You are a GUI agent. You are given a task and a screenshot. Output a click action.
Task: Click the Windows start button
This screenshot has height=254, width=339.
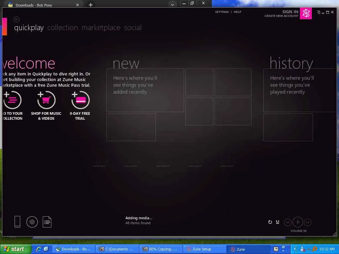pos(16,249)
